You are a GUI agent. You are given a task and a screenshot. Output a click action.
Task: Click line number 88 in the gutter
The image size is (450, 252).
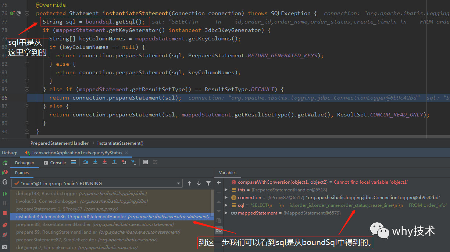point(4,115)
